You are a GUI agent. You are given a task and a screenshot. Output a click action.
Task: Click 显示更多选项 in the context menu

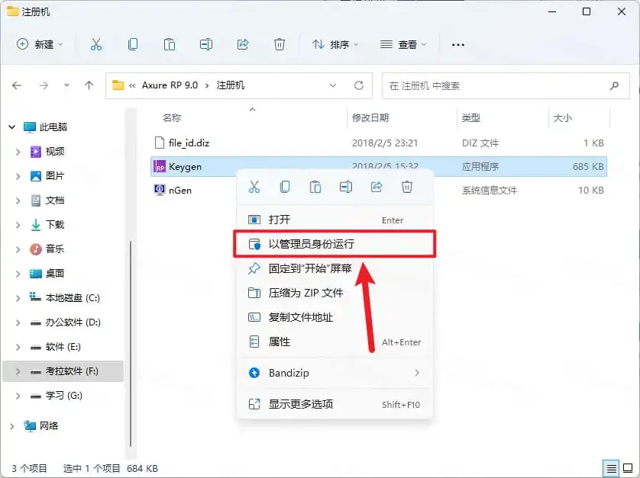click(x=335, y=404)
